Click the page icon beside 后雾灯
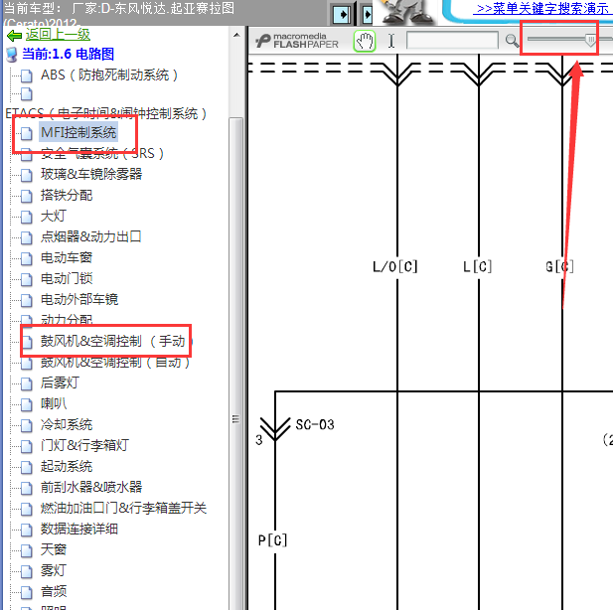This screenshot has width=613, height=610. click(x=26, y=383)
